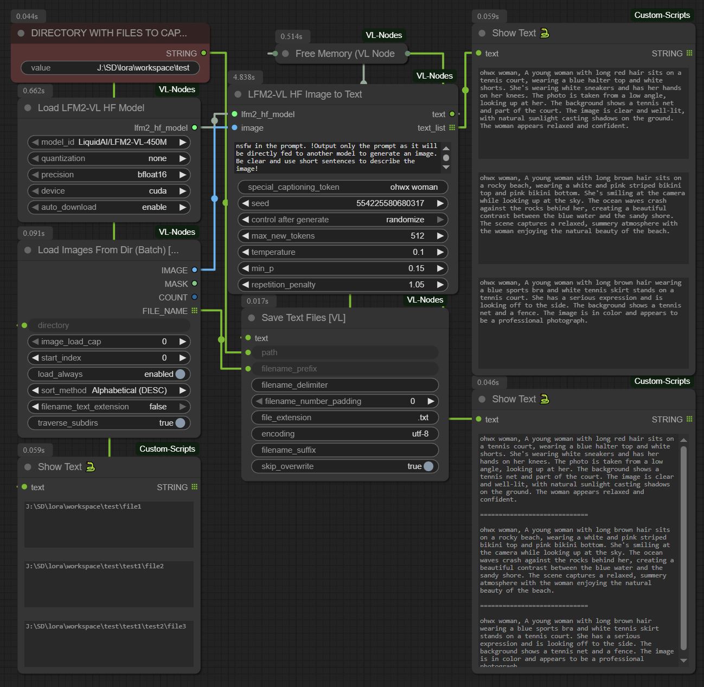Open the model_id dropdown showing LiquidAI/LFM2-VL-450M
The image size is (704, 687).
tap(109, 142)
